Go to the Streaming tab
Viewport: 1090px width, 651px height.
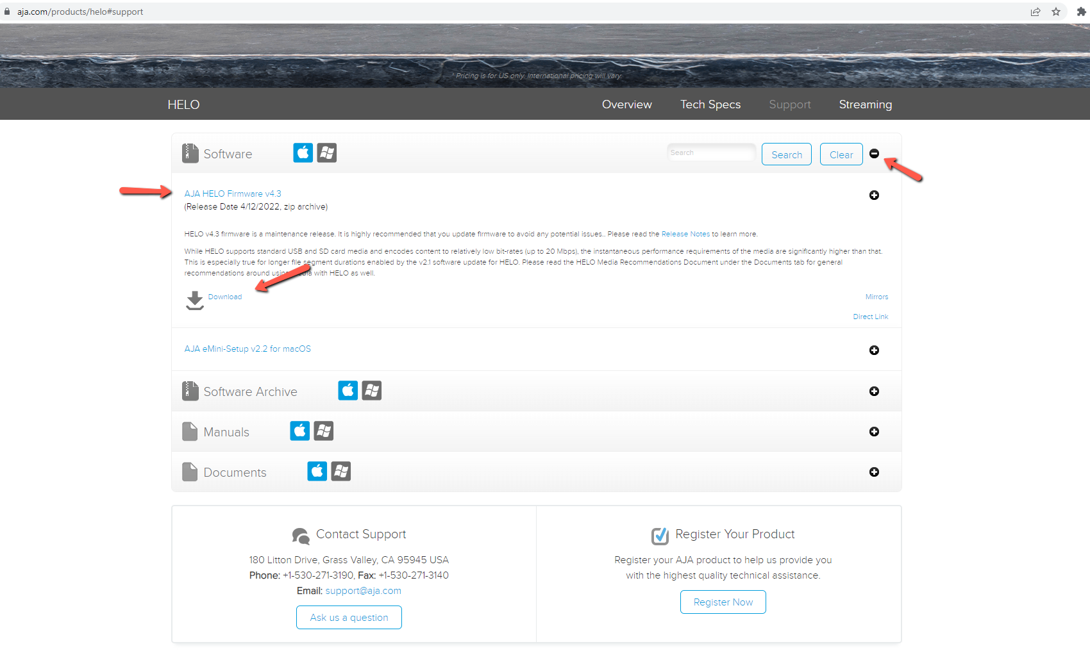click(865, 104)
